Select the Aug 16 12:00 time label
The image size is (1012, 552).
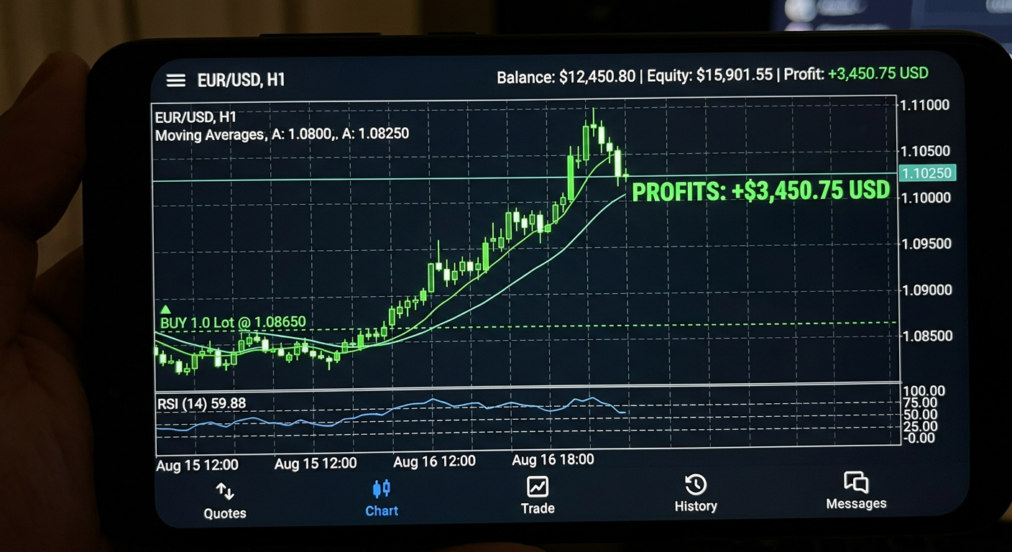point(434,461)
